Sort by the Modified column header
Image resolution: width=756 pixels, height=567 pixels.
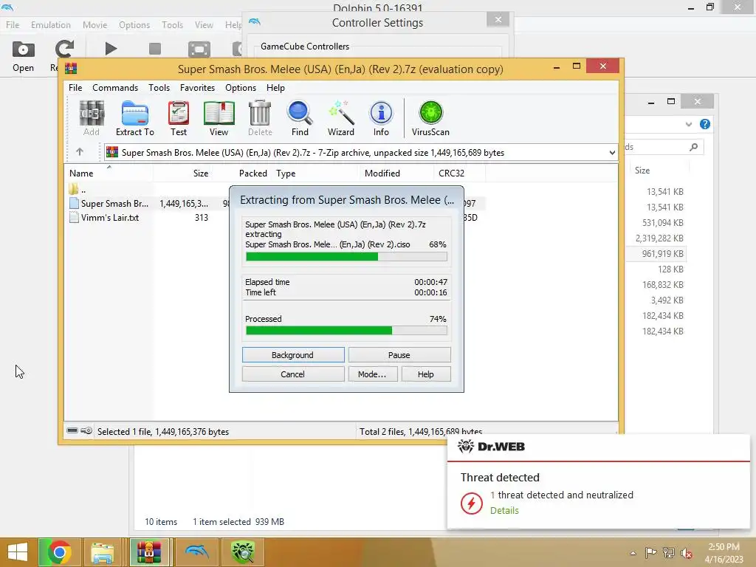tap(396, 173)
